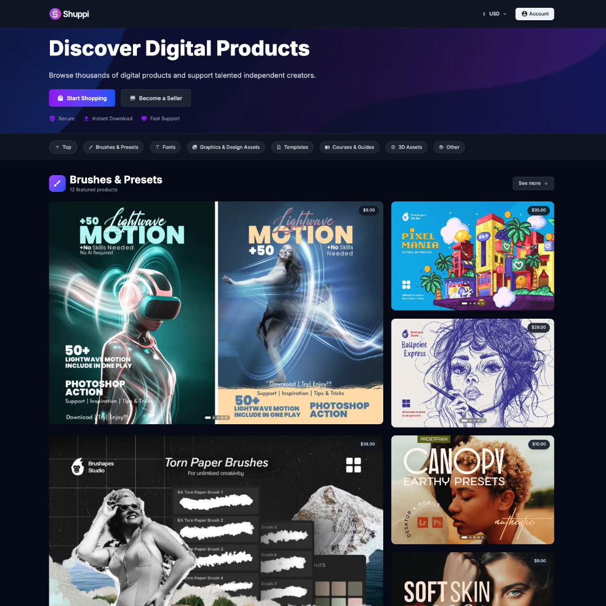Click Ballpoint Express carousel slide indicator
The image size is (606, 606).
(x=472, y=420)
